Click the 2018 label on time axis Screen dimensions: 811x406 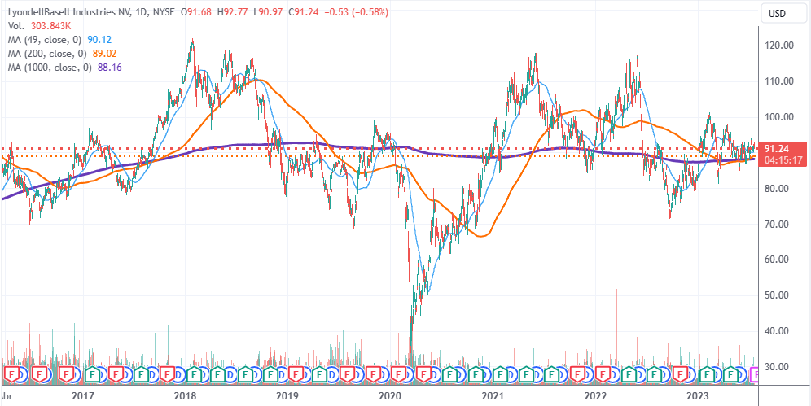pyautogui.click(x=185, y=396)
